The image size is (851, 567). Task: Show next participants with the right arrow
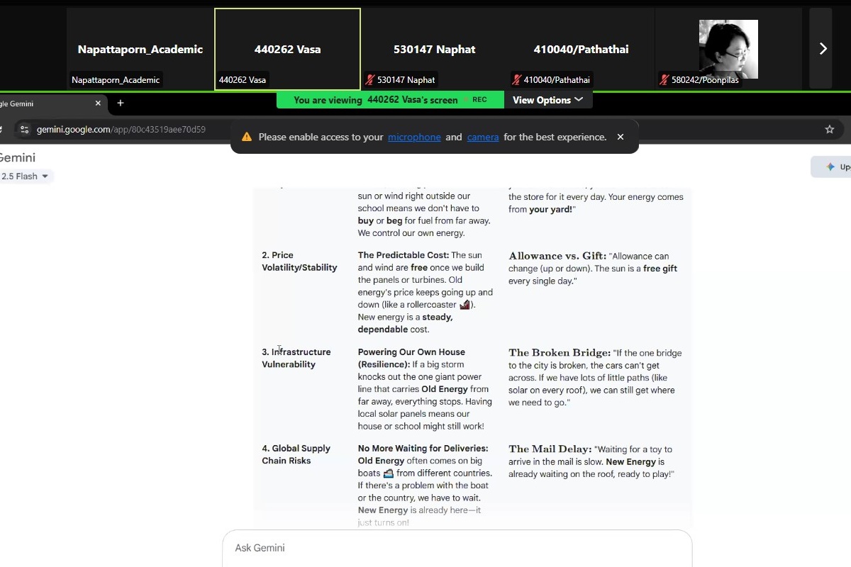pyautogui.click(x=823, y=48)
